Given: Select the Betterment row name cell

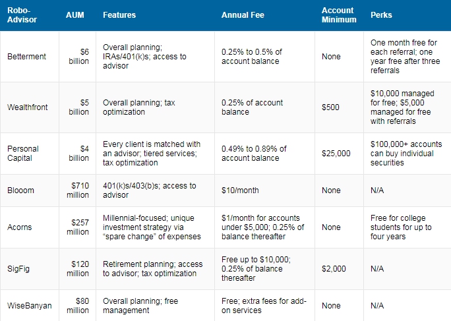Looking at the screenshot, I should click(27, 57).
